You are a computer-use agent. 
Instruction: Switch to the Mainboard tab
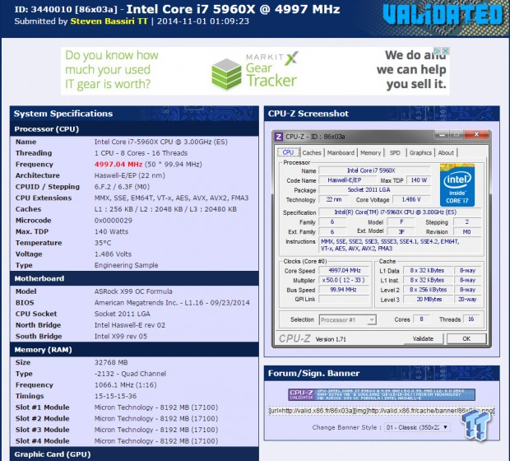[341, 152]
